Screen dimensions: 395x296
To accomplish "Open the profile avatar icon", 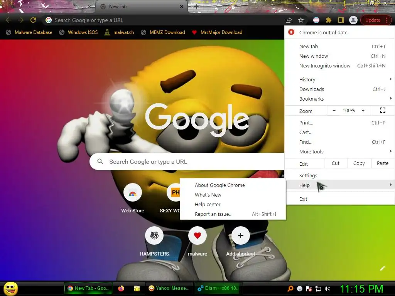I will pyautogui.click(x=353, y=20).
